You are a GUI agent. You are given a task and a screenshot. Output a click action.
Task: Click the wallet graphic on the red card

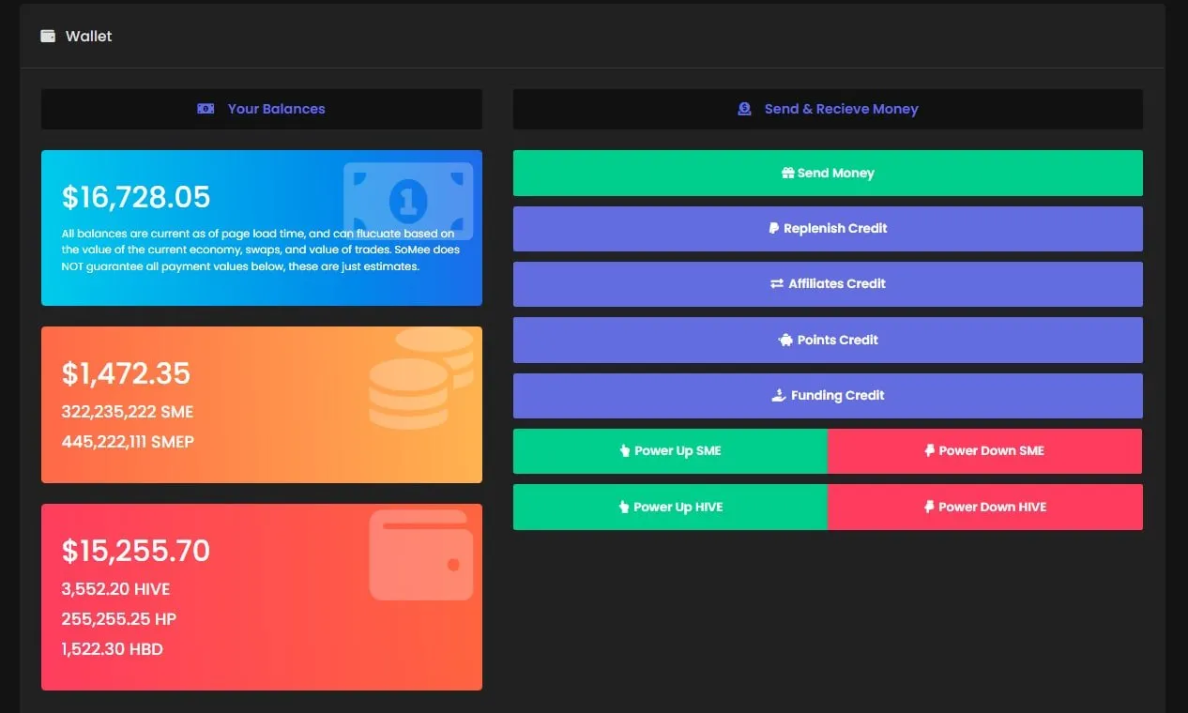point(420,555)
